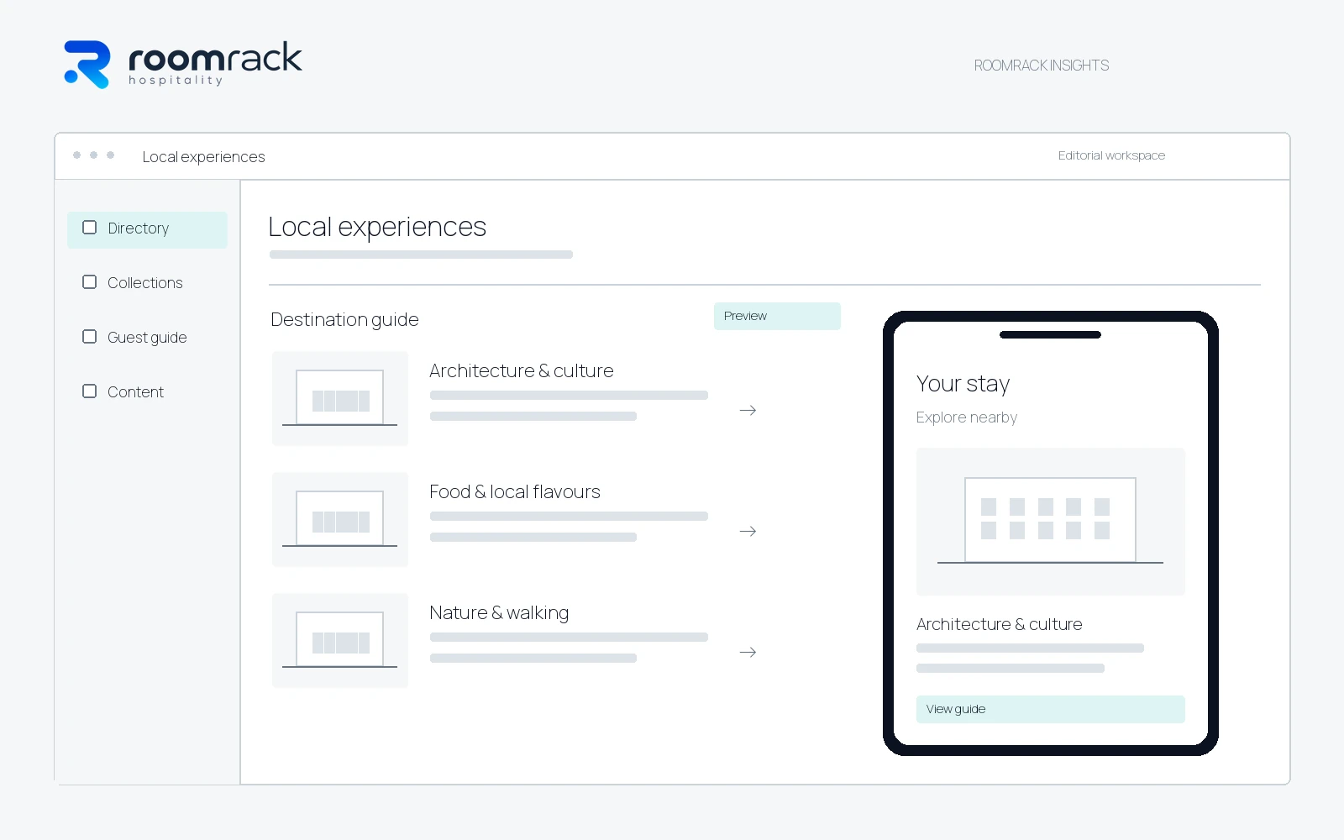Click Architecture & culture heading in tablet preview

click(x=999, y=624)
